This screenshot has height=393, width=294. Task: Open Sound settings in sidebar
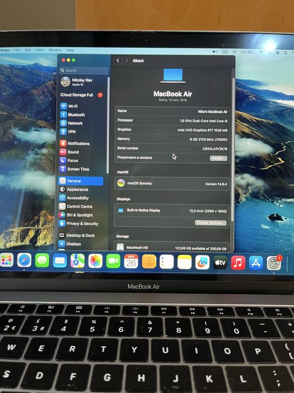coord(69,152)
